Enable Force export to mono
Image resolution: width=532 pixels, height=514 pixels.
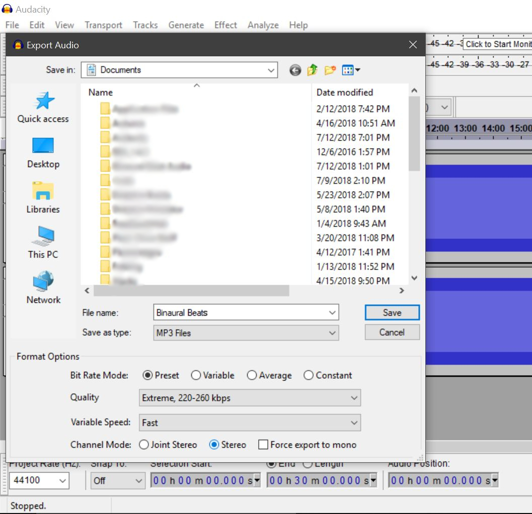262,445
